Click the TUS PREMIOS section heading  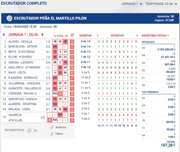[x=150, y=92]
